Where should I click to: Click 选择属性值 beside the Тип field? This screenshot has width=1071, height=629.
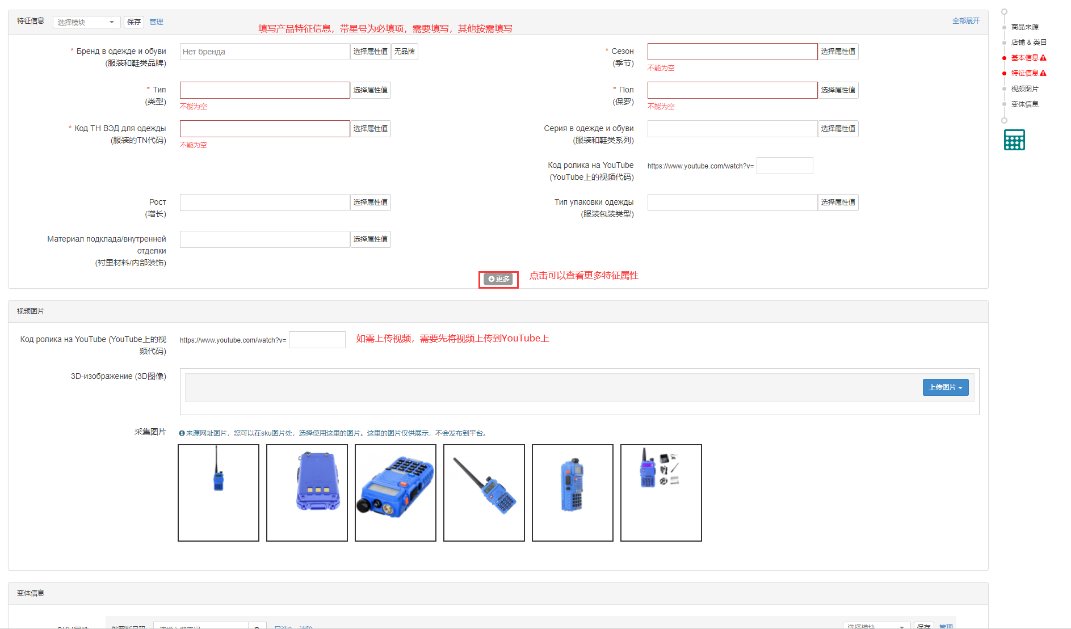[x=370, y=90]
